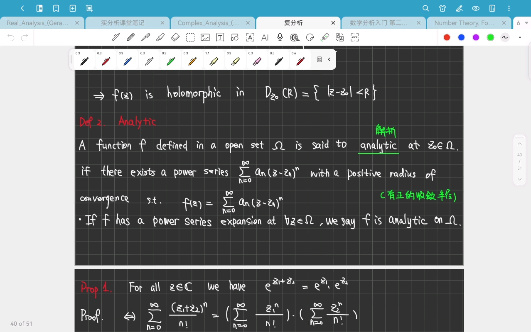
Task: Choose the red 0.3 pen preset
Action: pos(106,60)
